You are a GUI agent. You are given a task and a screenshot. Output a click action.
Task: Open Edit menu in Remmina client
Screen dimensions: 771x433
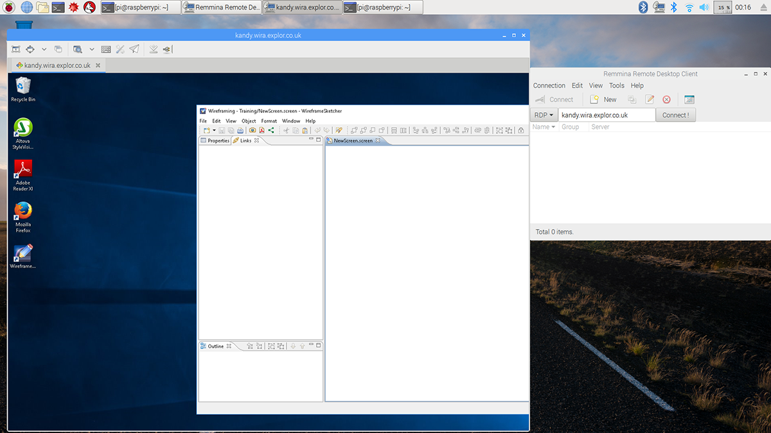pos(577,85)
